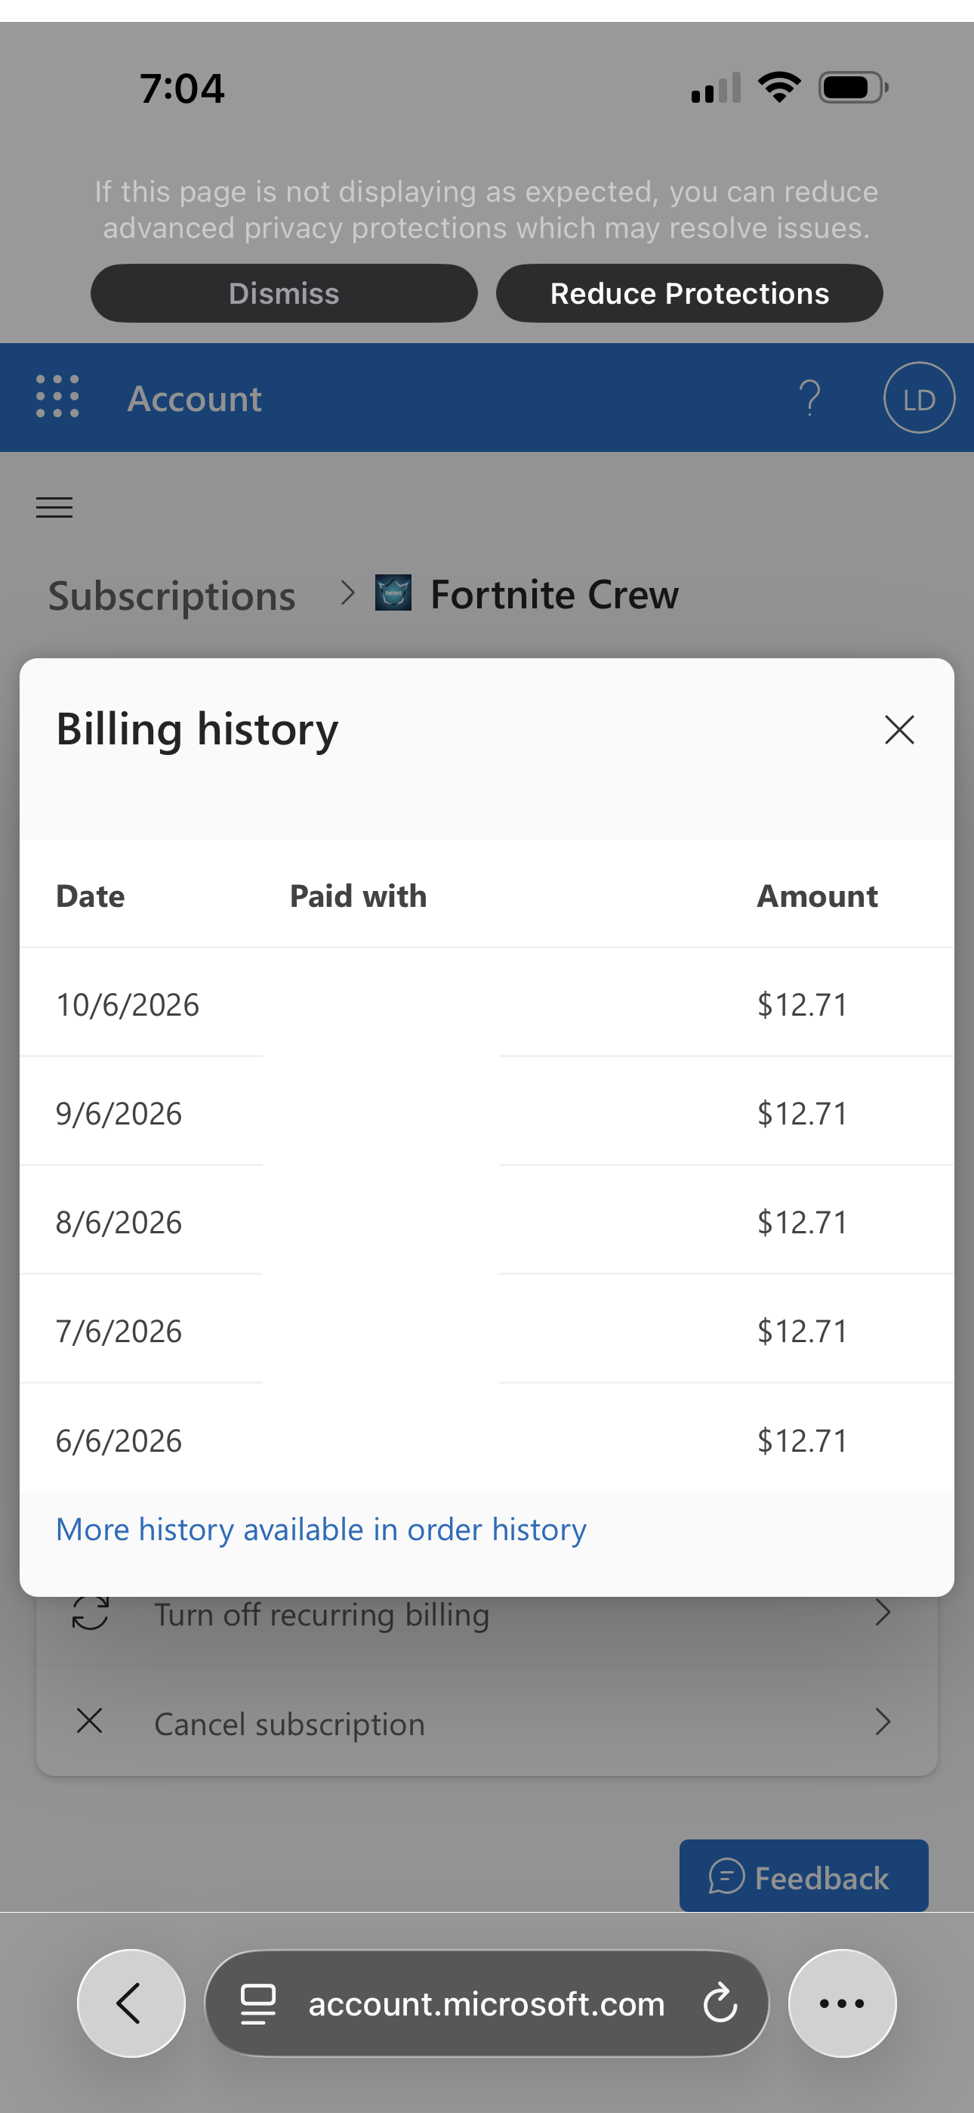Select the Account header title
This screenshot has height=2113, width=974.
194,399
